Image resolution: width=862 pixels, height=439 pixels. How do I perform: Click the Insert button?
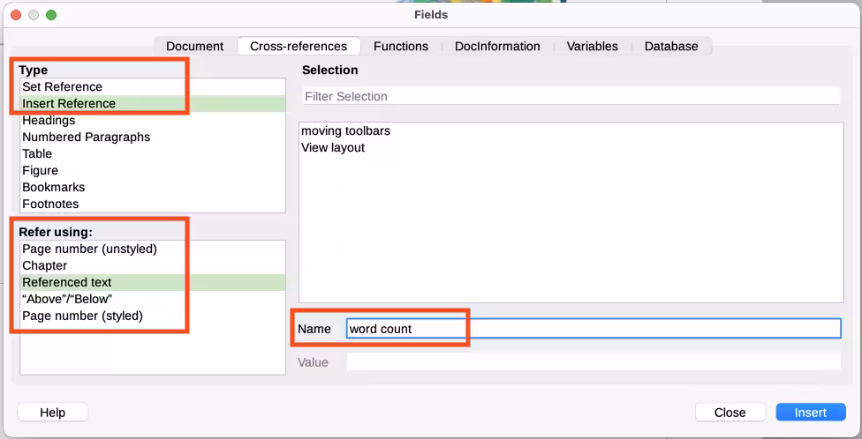tap(811, 412)
